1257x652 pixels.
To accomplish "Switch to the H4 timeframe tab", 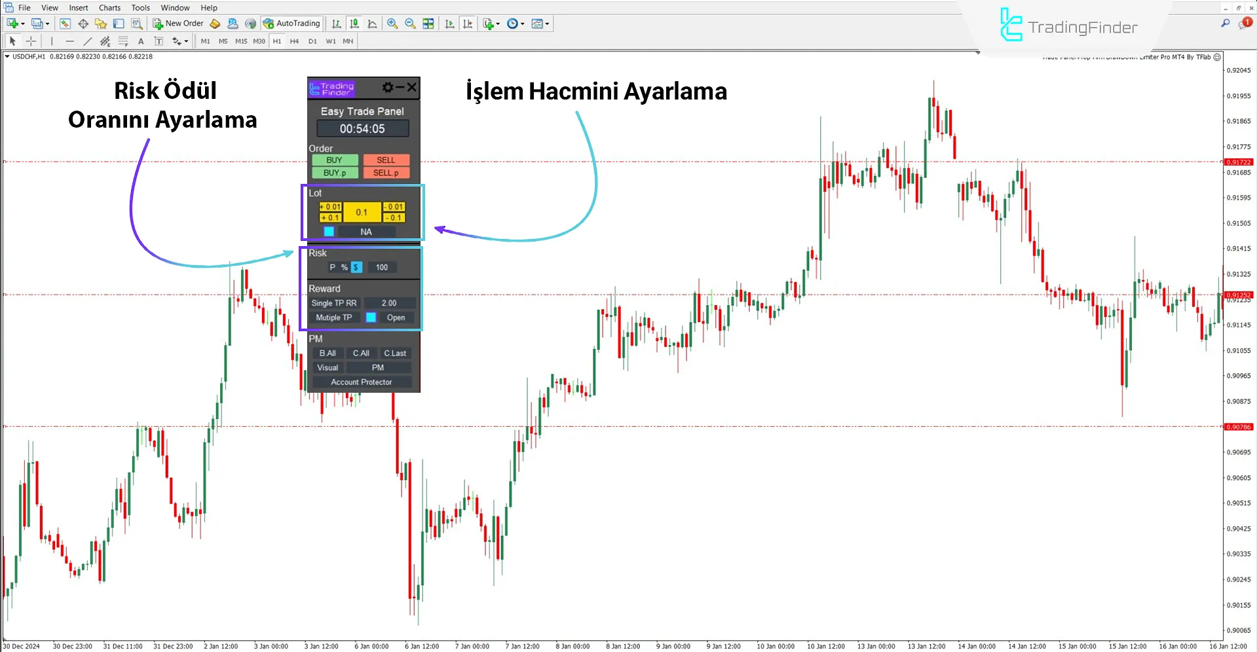I will 294,41.
